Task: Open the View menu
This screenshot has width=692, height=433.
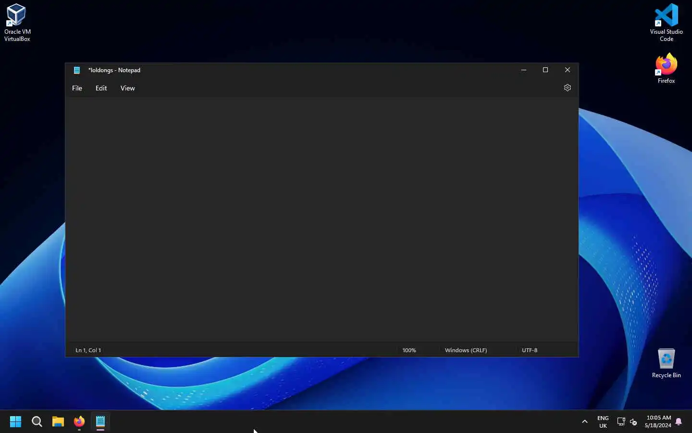Action: (x=127, y=88)
